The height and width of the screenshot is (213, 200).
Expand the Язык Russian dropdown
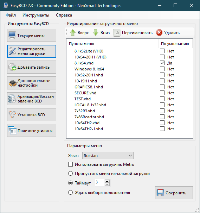(108, 155)
